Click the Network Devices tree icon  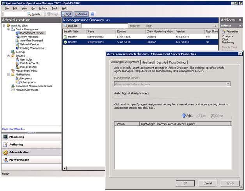[x=17, y=44]
